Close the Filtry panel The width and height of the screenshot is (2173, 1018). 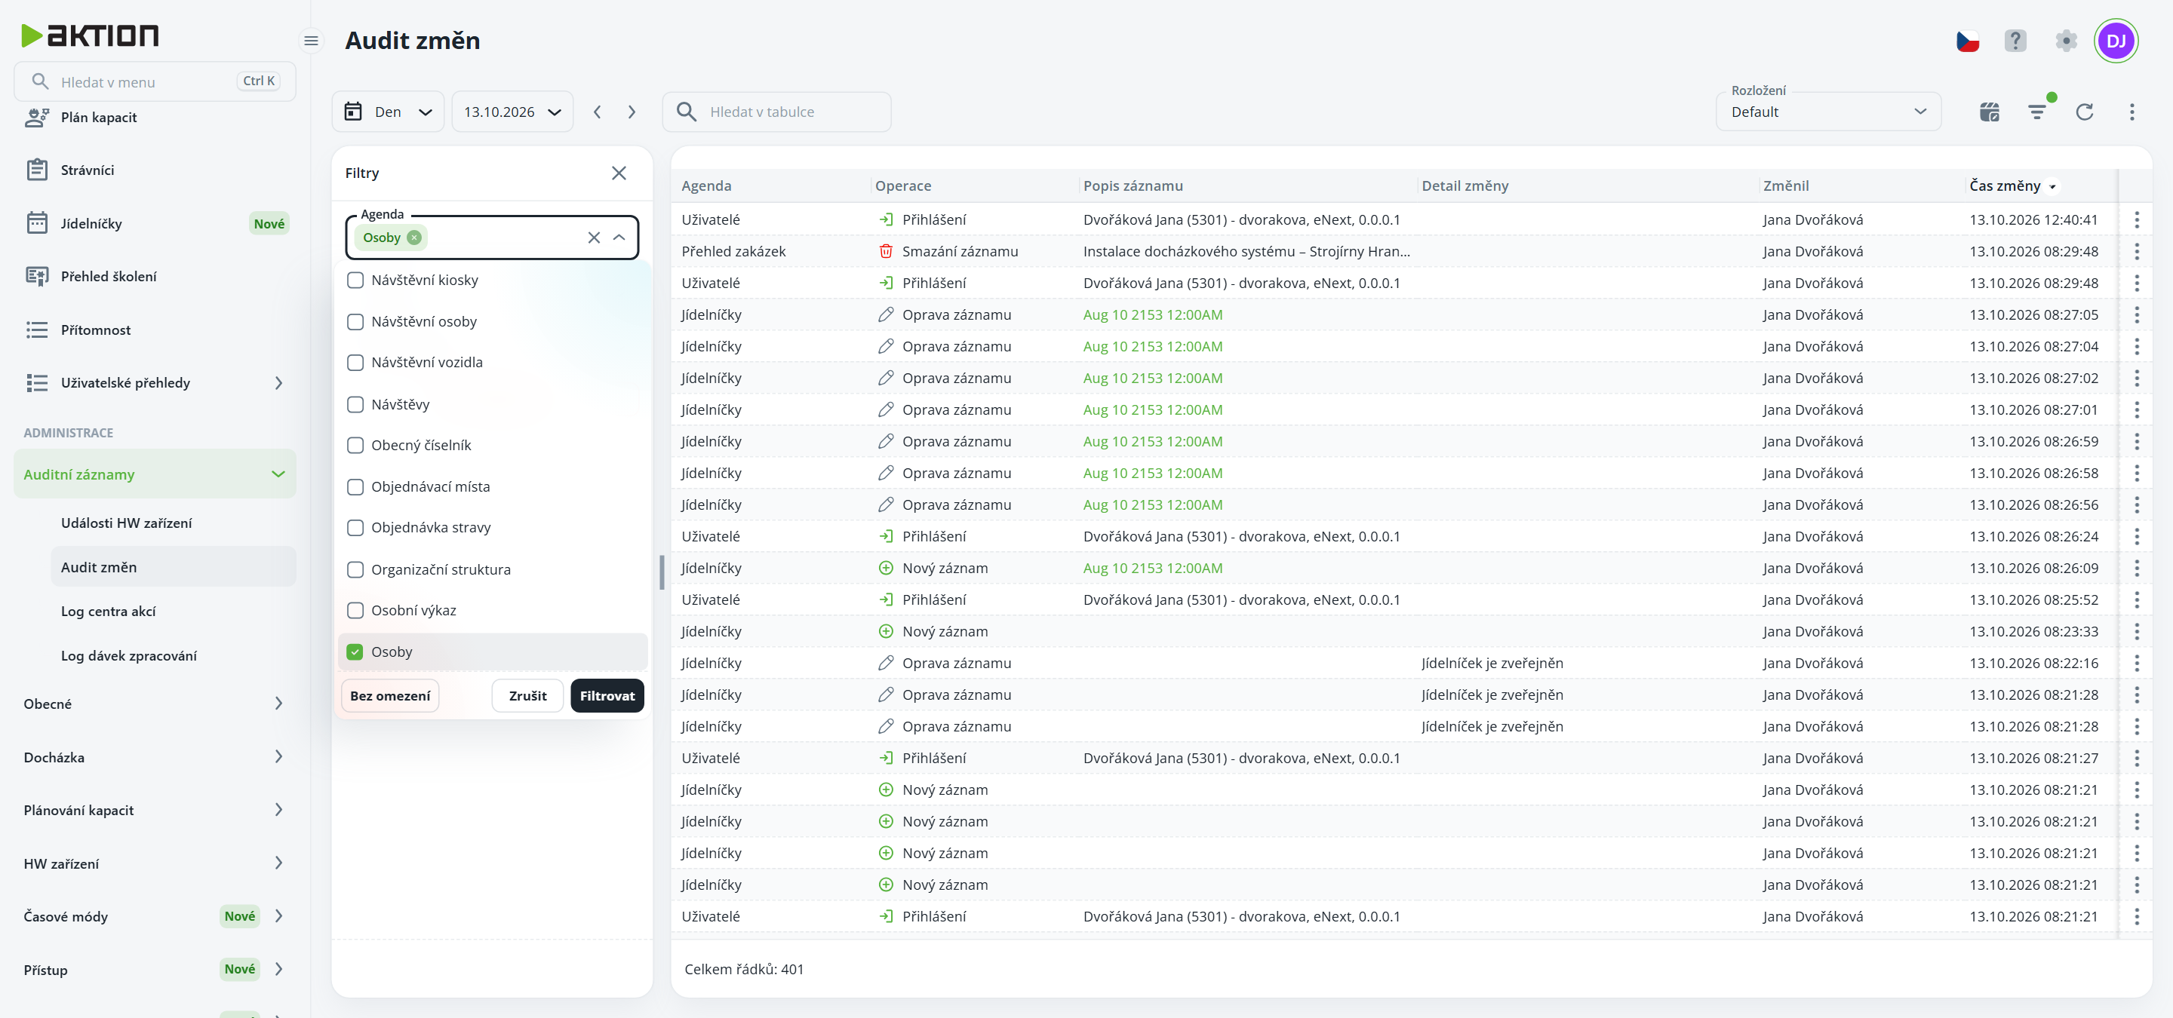tap(619, 173)
